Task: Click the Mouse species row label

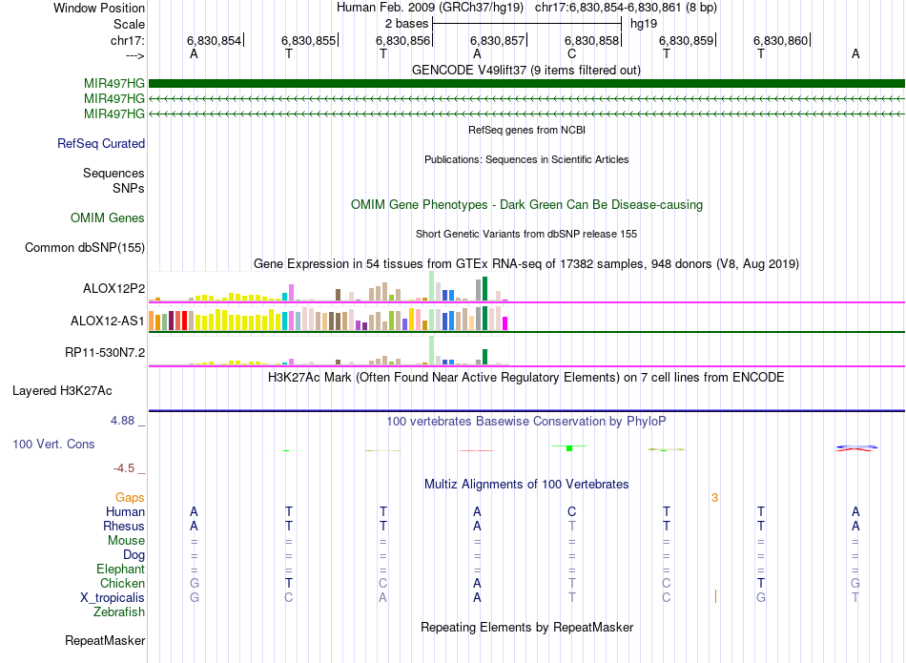Action: pos(126,541)
